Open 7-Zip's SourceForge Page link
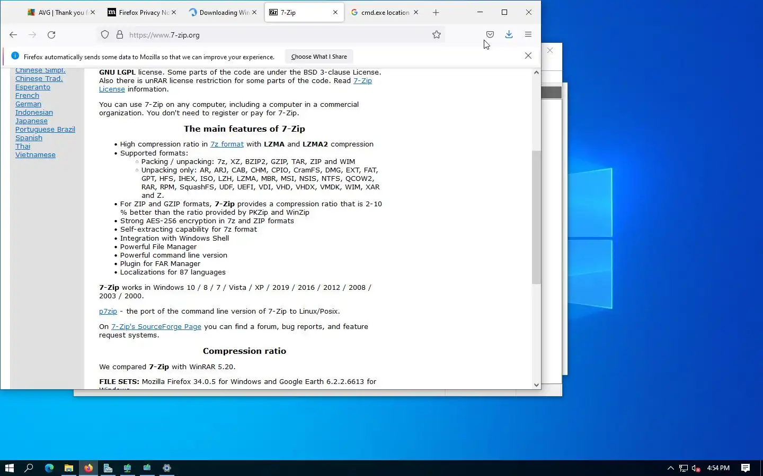This screenshot has width=763, height=476. [156, 327]
